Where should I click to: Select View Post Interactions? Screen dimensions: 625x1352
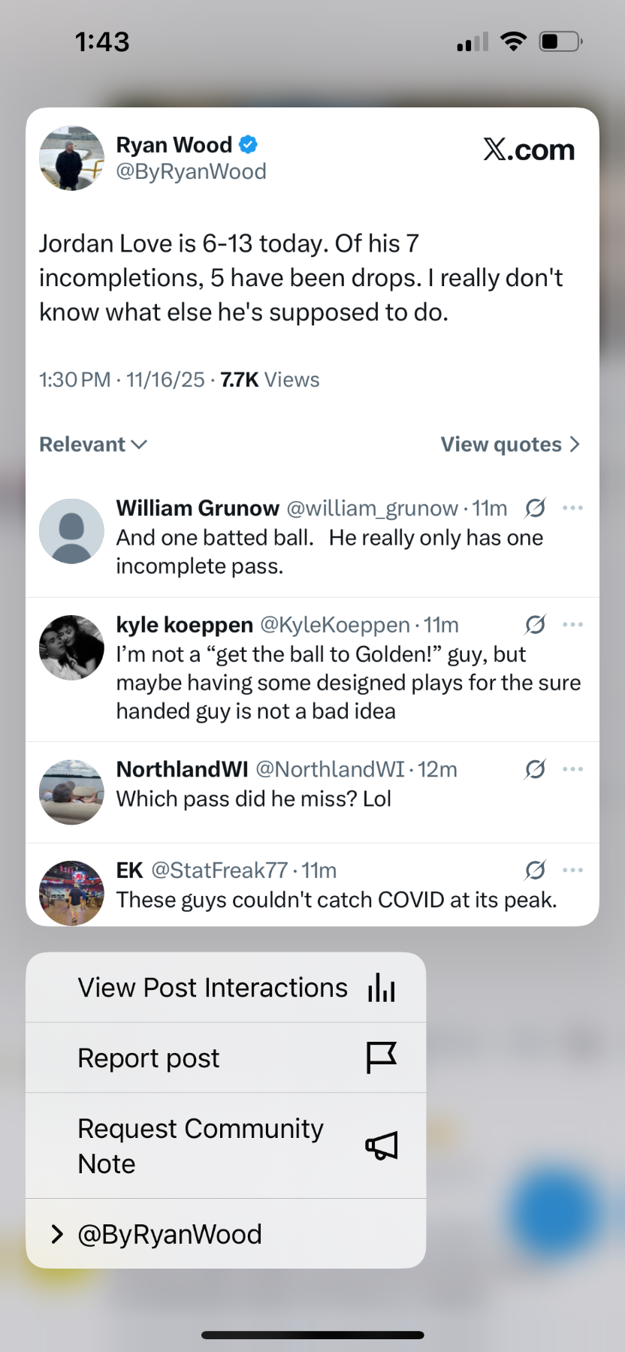(x=225, y=988)
